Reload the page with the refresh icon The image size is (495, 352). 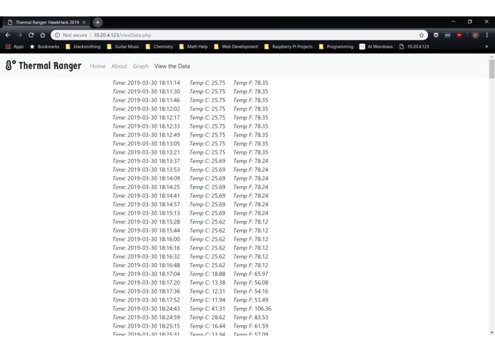[31, 35]
